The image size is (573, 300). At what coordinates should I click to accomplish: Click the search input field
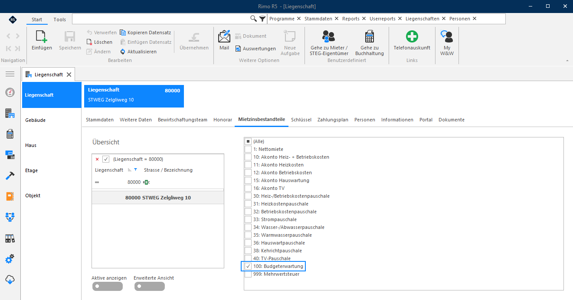coord(161,19)
